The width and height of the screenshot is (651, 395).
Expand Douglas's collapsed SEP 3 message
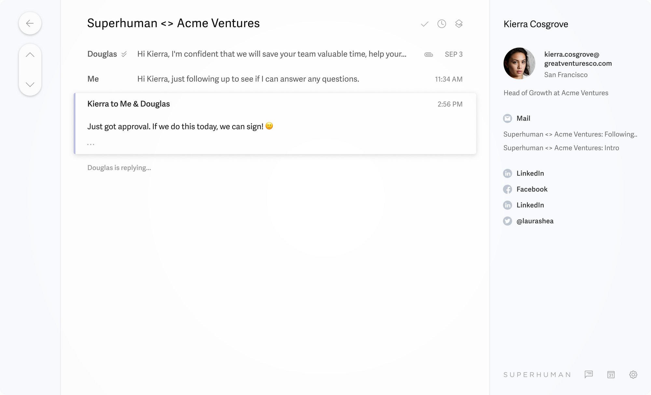click(271, 54)
